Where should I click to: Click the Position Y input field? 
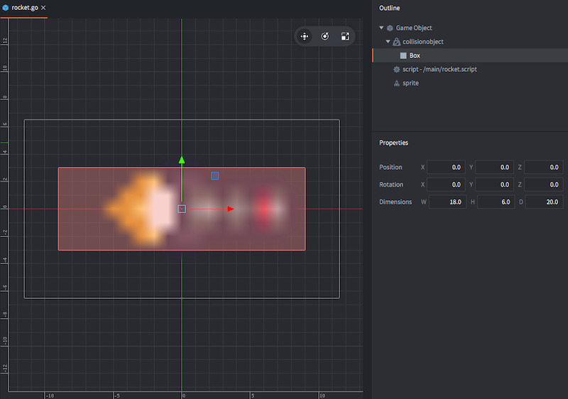coord(494,168)
